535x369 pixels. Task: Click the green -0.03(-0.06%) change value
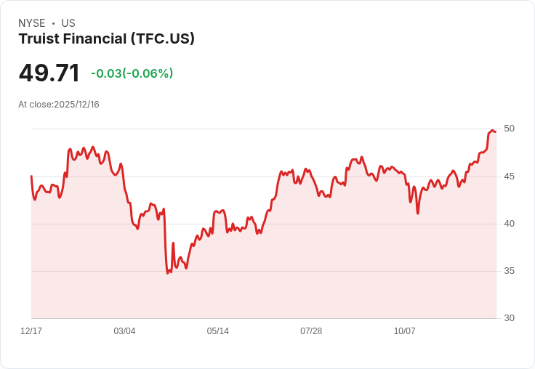[132, 73]
